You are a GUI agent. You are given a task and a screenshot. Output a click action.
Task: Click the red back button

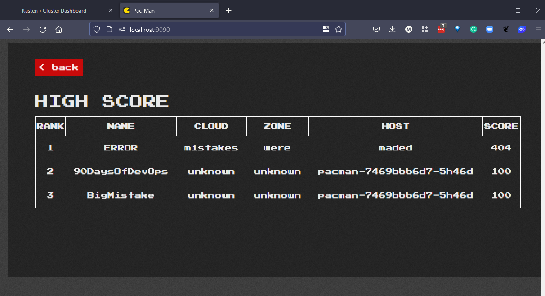click(x=59, y=67)
